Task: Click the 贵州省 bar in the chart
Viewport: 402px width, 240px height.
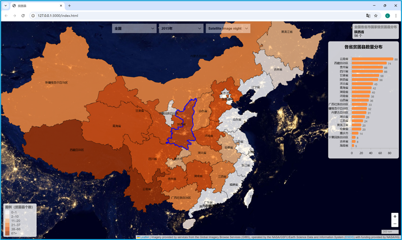Action: tap(367, 67)
